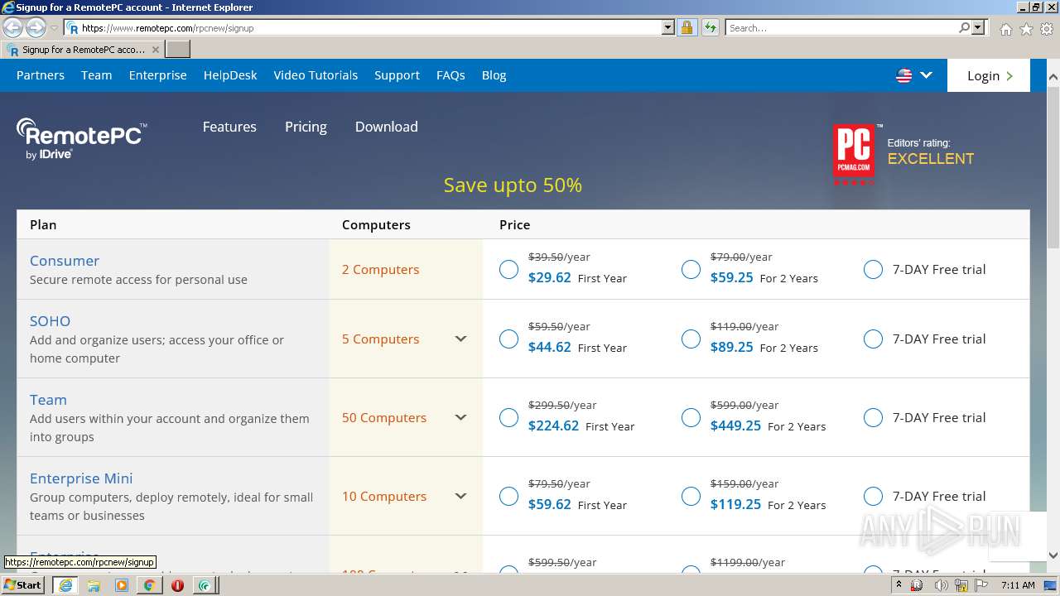This screenshot has width=1060, height=596.
Task: Open the browser Home icon
Action: pyautogui.click(x=1005, y=29)
